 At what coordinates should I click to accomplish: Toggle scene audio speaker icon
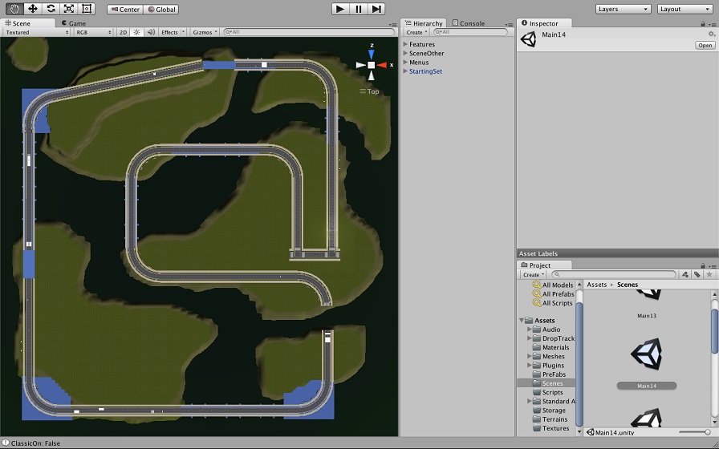151,33
